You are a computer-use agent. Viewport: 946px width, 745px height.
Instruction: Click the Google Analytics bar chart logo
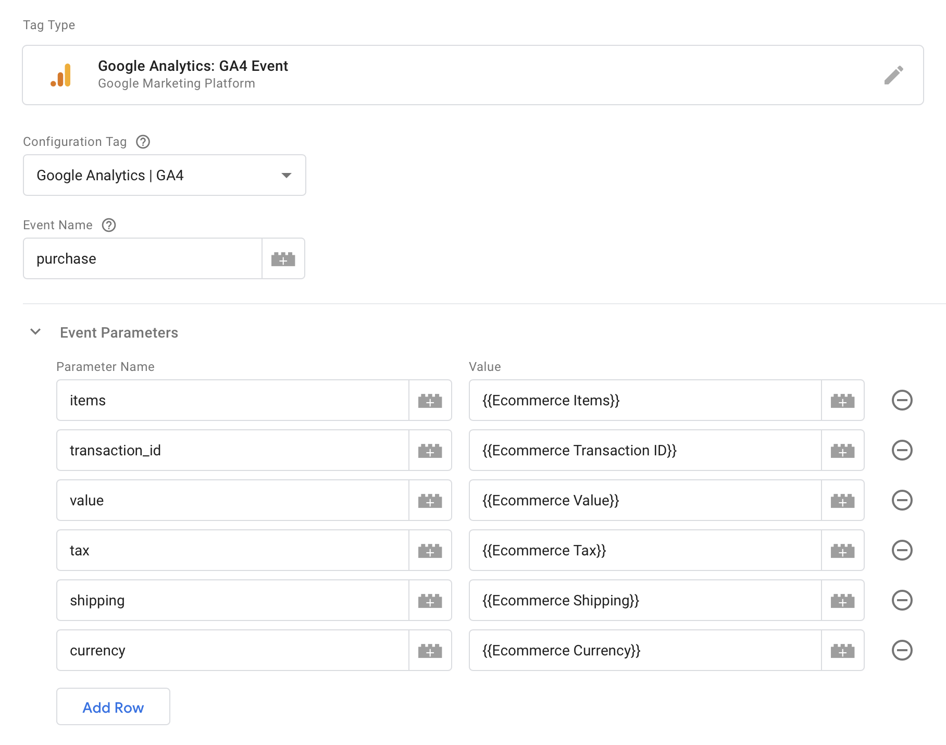(x=61, y=75)
